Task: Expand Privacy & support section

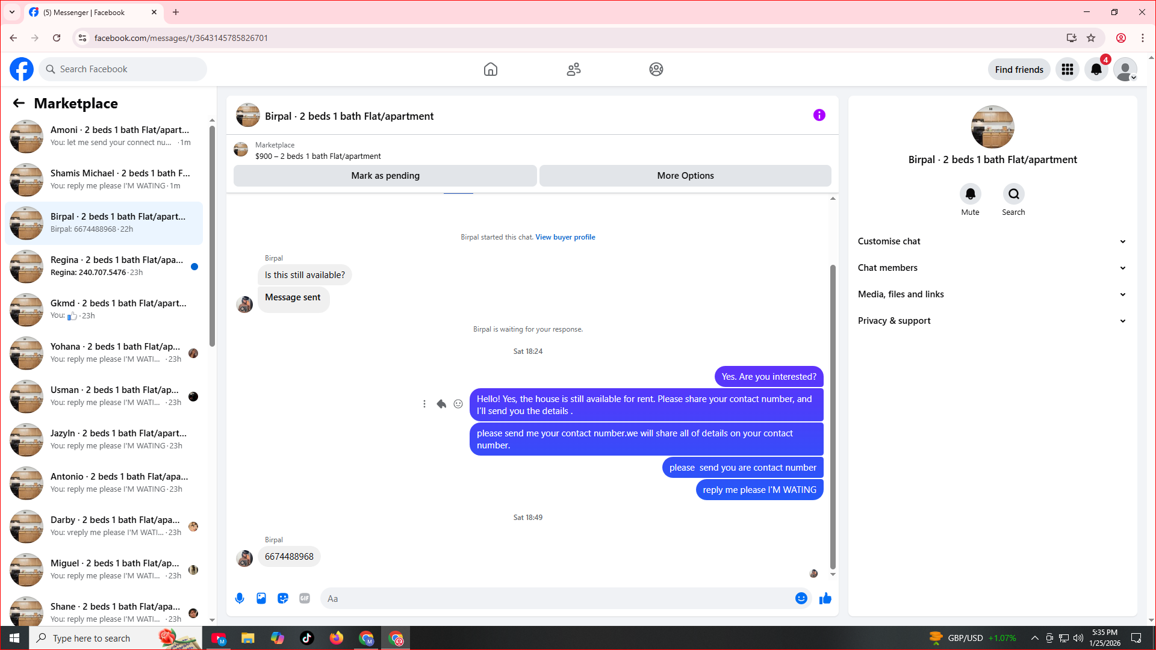Action: click(x=992, y=321)
